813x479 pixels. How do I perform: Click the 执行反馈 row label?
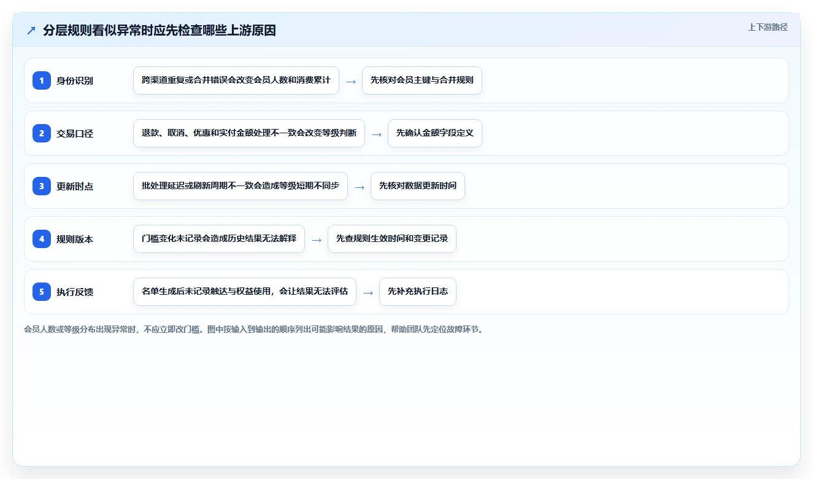pyautogui.click(x=75, y=292)
